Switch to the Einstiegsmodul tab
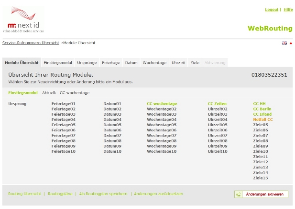295x209 pixels. [x=57, y=62]
